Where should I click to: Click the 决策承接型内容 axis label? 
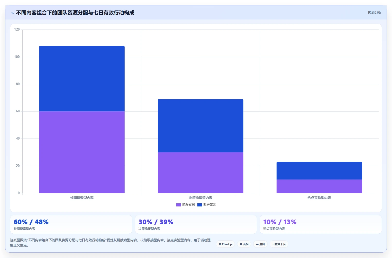pyautogui.click(x=200, y=198)
